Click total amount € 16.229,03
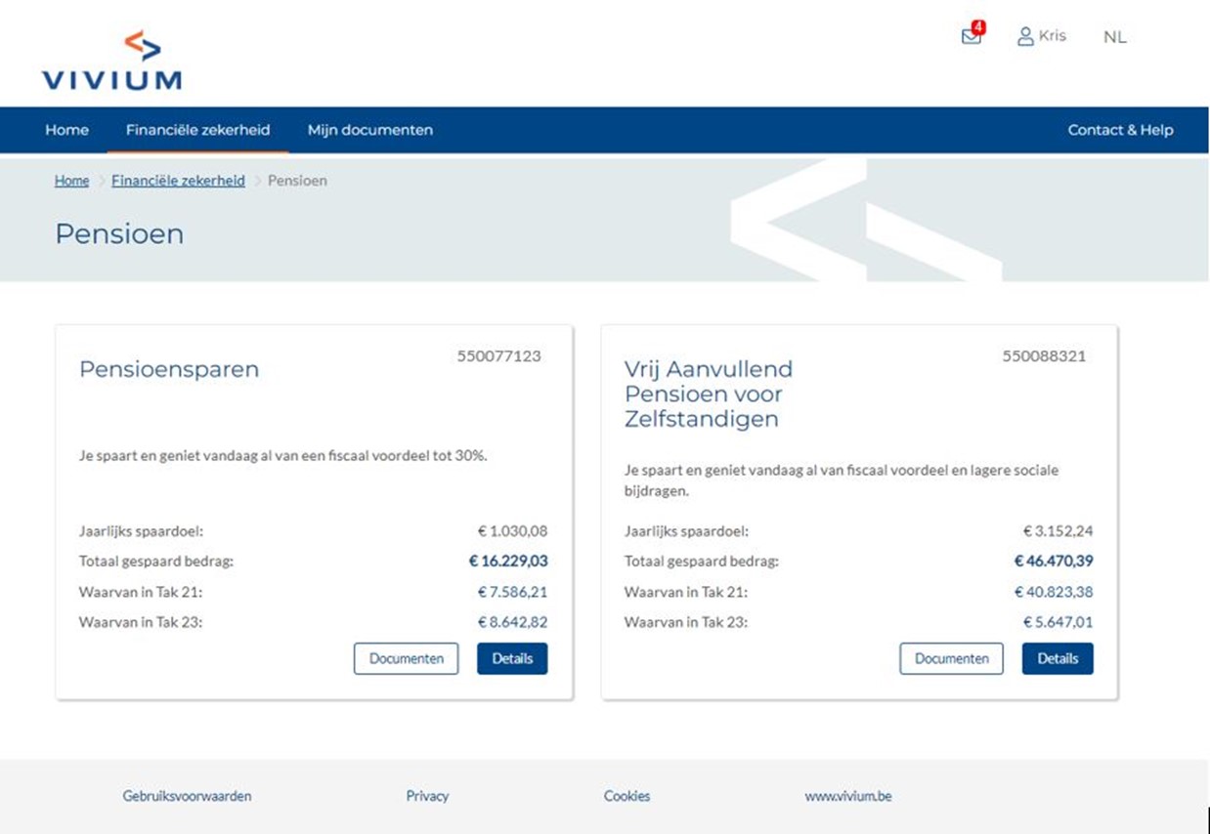 point(508,562)
